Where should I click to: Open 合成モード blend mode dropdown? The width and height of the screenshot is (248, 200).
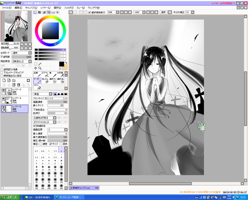[x=22, y=53]
